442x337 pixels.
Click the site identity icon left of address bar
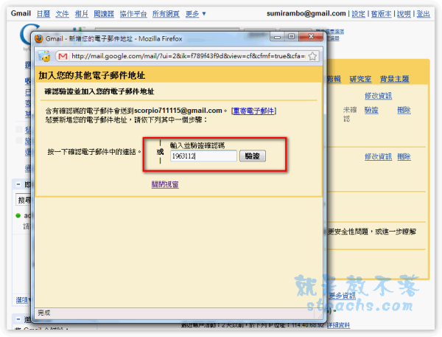pyautogui.click(x=44, y=56)
